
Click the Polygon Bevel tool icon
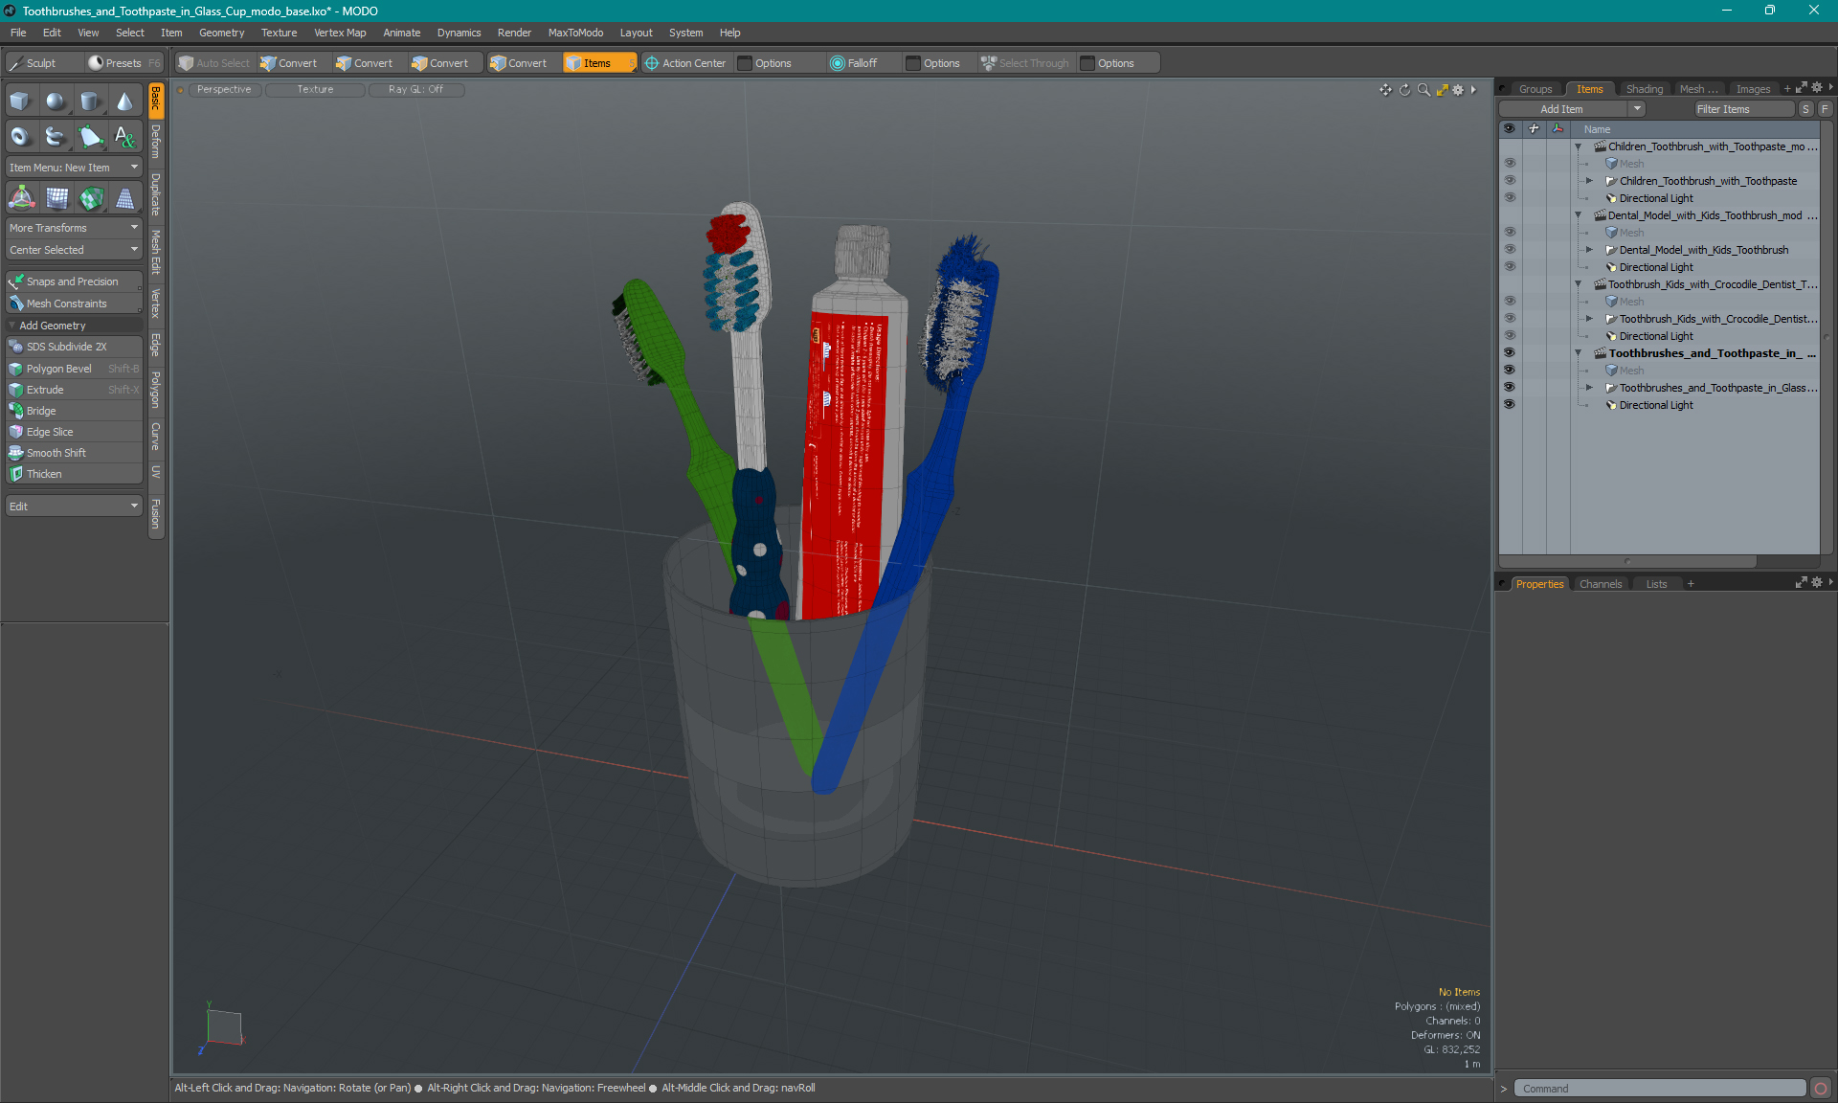pyautogui.click(x=16, y=369)
